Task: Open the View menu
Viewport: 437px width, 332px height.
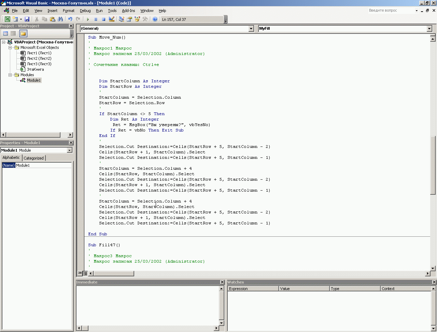Action: click(x=38, y=11)
